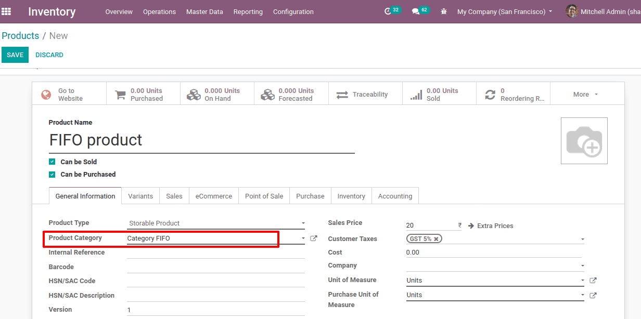The height and width of the screenshot is (319, 641).
Task: Click the Traceability arrows icon
Action: 342,95
